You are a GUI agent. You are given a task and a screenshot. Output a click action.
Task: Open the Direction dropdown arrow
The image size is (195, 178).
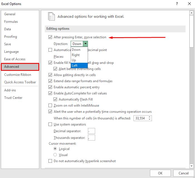coord(85,44)
